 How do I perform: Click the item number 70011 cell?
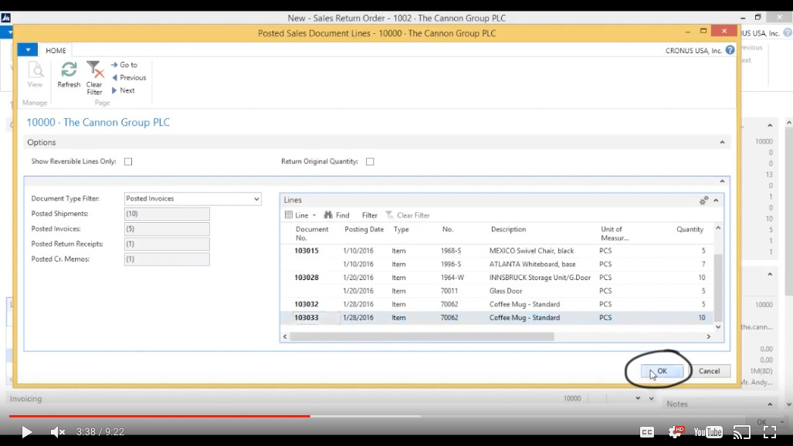tap(449, 291)
